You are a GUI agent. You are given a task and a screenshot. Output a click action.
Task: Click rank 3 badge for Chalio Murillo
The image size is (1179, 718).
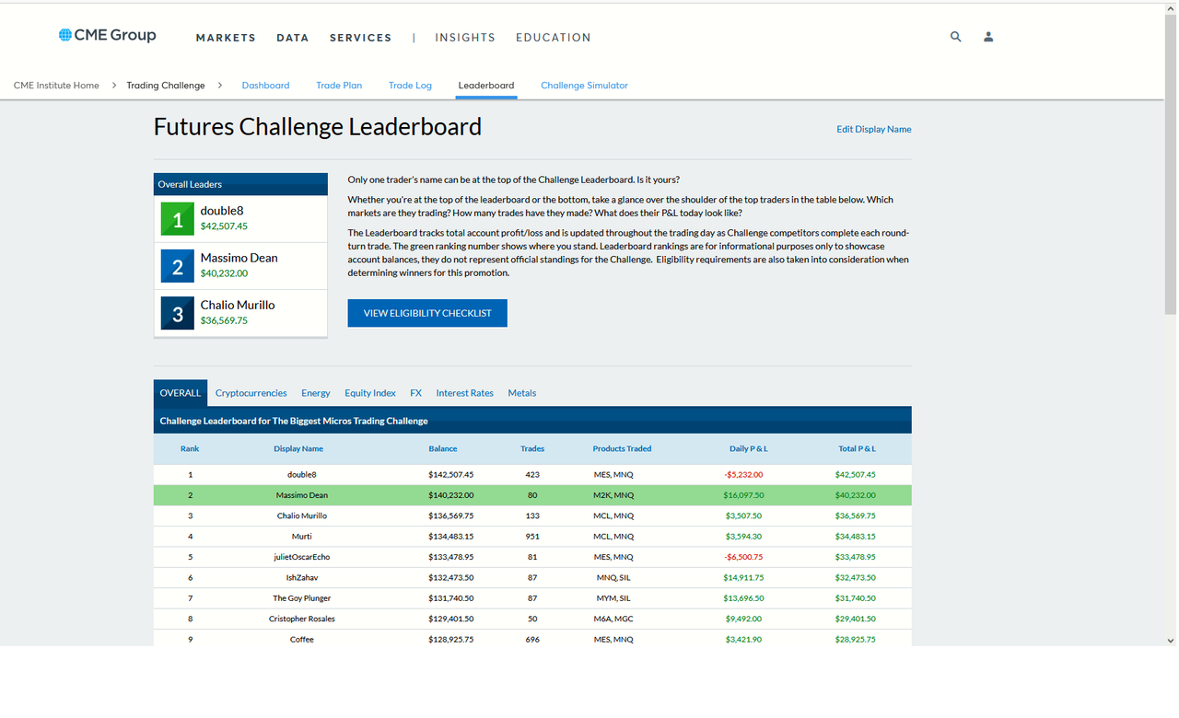(x=178, y=313)
